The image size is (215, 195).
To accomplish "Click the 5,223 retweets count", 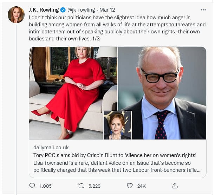I will (95, 186).
